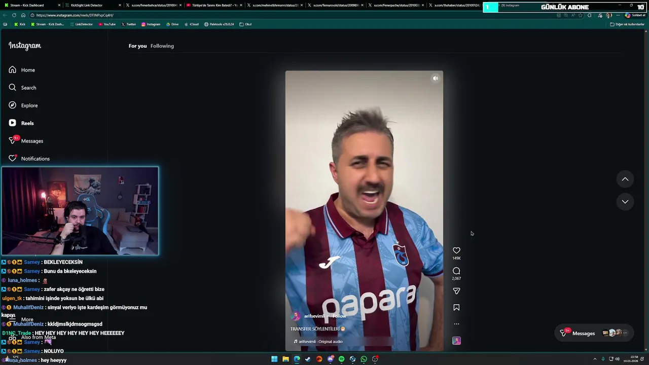Open the Twitter bookmark

(x=129, y=24)
